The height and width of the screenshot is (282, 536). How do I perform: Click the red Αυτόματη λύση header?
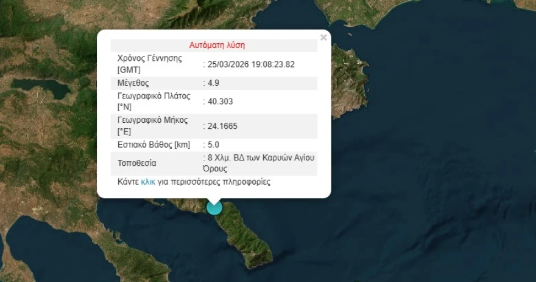pyautogui.click(x=214, y=45)
